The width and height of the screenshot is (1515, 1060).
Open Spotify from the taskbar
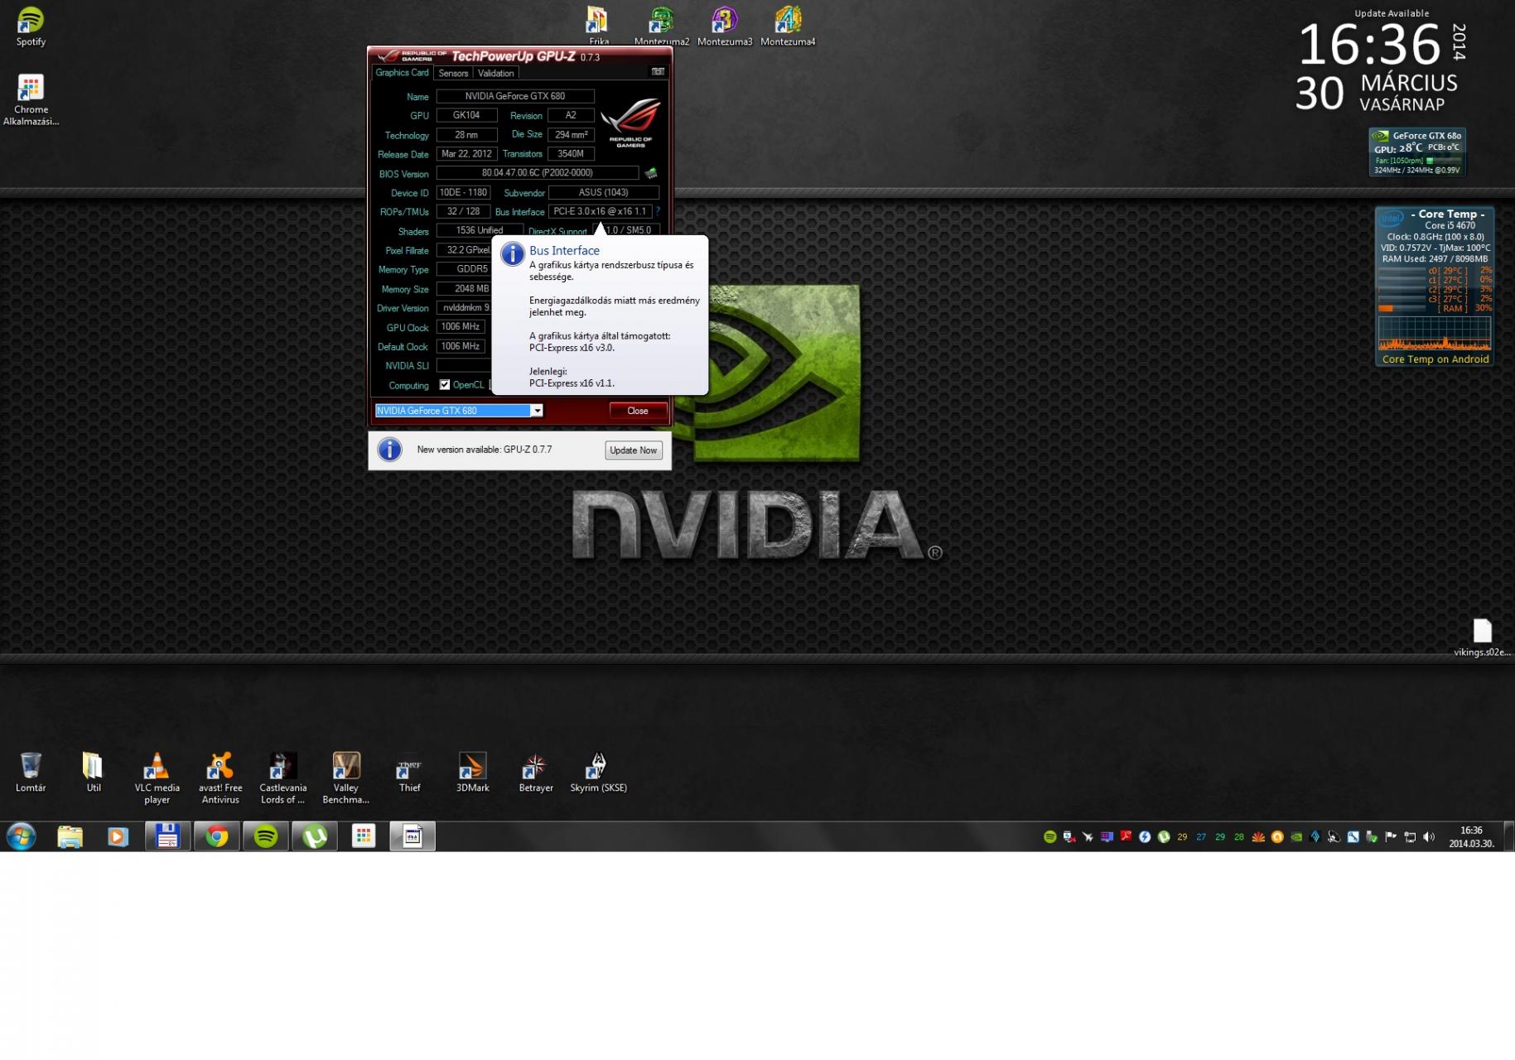click(266, 836)
